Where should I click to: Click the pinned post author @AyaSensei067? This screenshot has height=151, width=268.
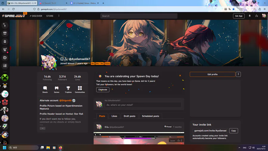[116, 127]
